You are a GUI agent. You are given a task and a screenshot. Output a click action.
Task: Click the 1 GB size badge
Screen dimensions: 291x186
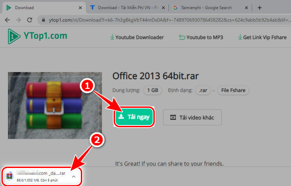click(152, 90)
